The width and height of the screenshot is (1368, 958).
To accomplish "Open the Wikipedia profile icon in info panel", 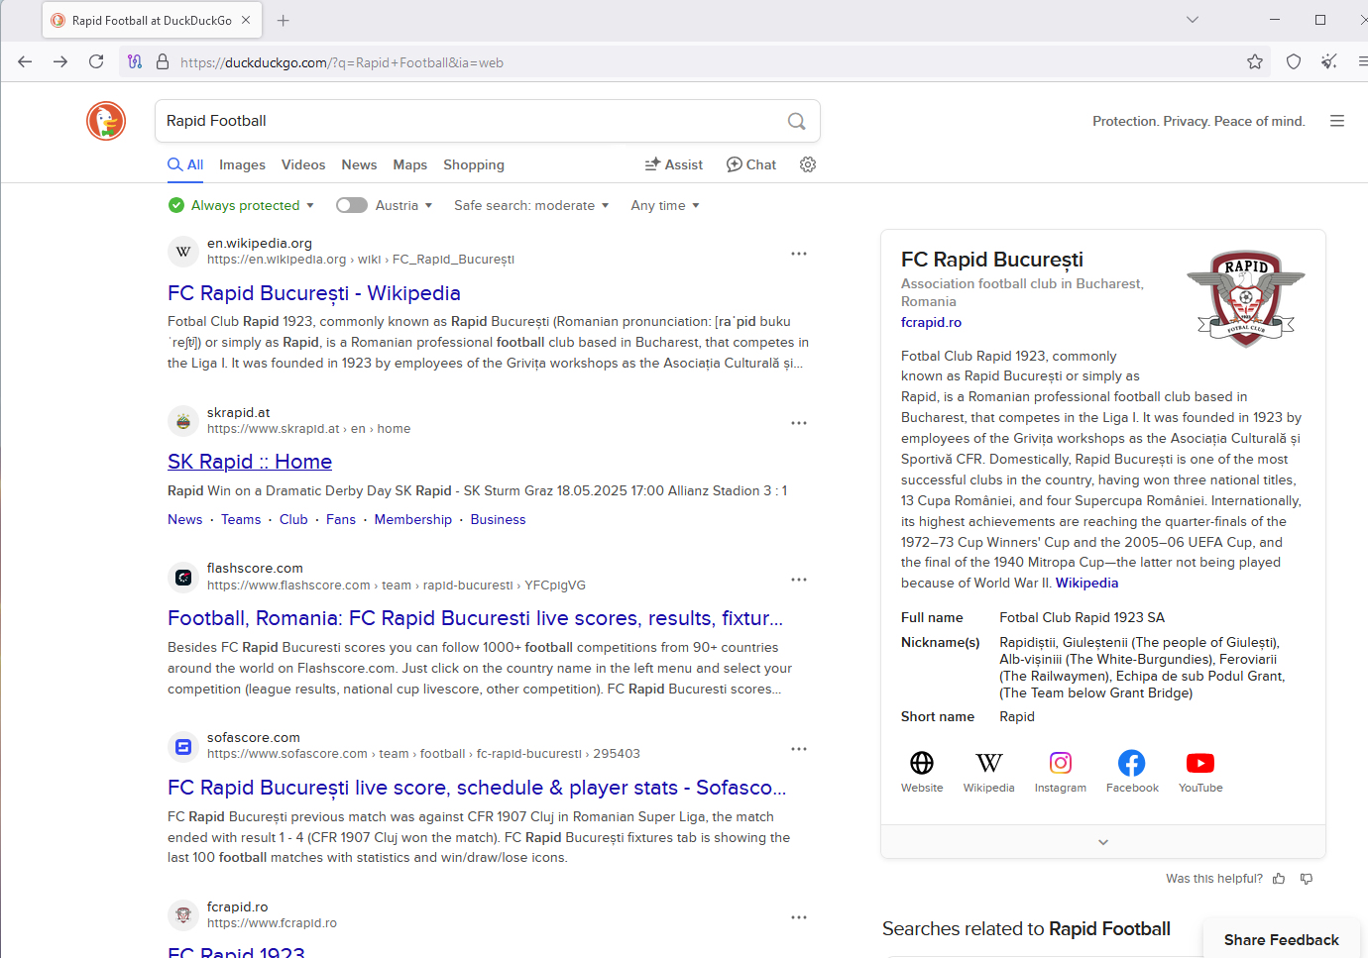I will (x=989, y=763).
